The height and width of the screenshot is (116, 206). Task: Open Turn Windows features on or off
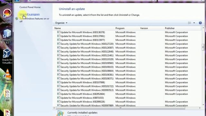[34, 20]
